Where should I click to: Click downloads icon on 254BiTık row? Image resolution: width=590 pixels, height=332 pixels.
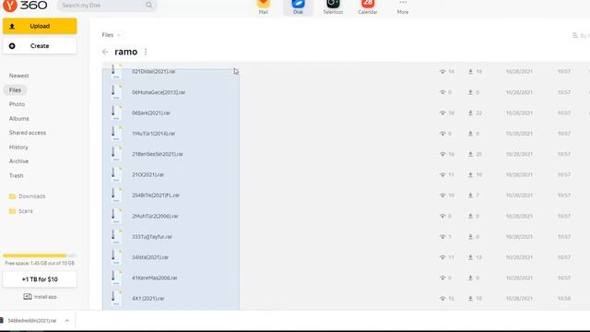[470, 196]
